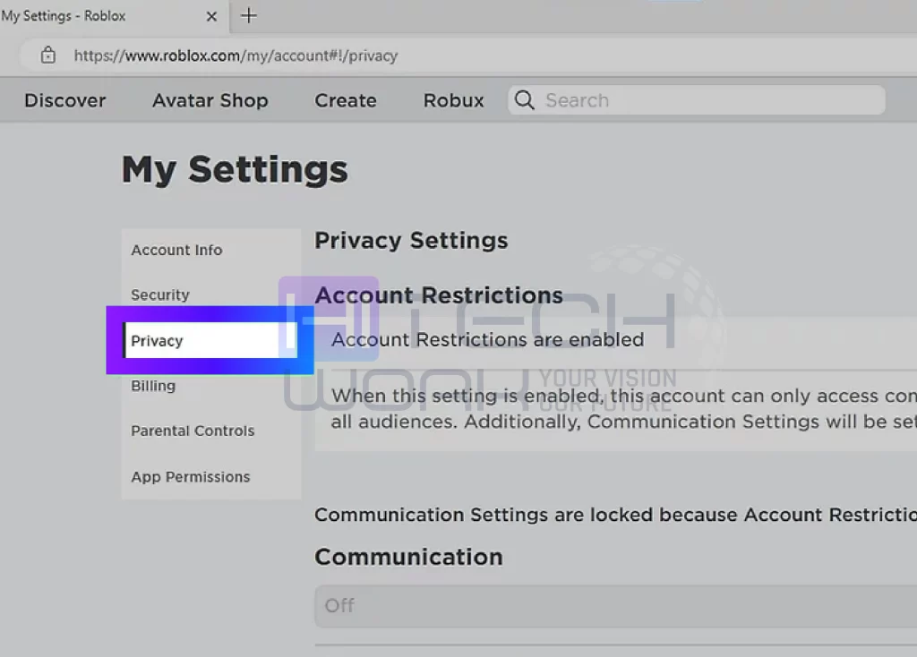This screenshot has height=657, width=917.
Task: Click the Account Restrictions heading
Action: (438, 295)
